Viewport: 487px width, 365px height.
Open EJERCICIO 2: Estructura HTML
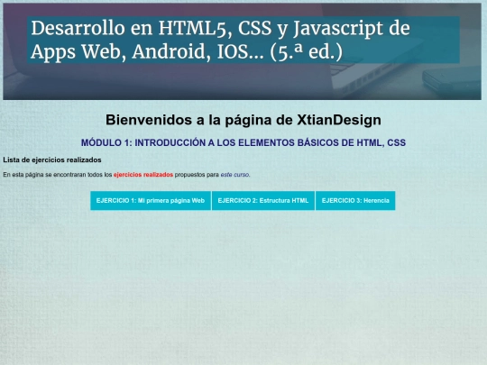click(263, 200)
